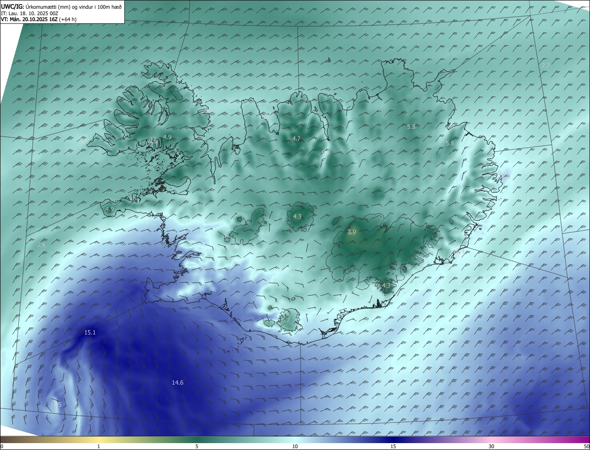Select the 4.7 value in northern Iceland
590x450 pixels.
pos(296,138)
